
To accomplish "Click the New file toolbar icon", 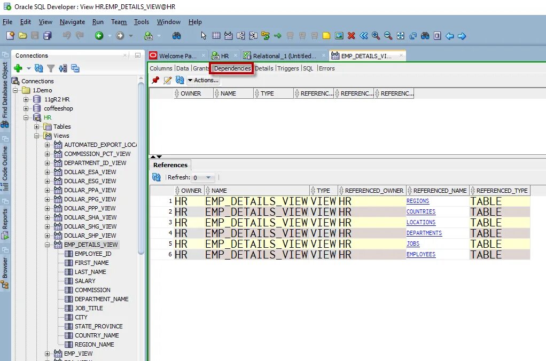I will [x=10, y=35].
